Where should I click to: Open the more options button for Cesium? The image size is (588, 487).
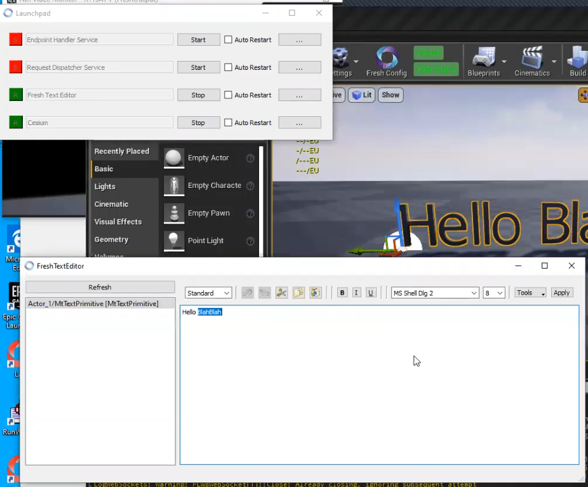pyautogui.click(x=300, y=123)
